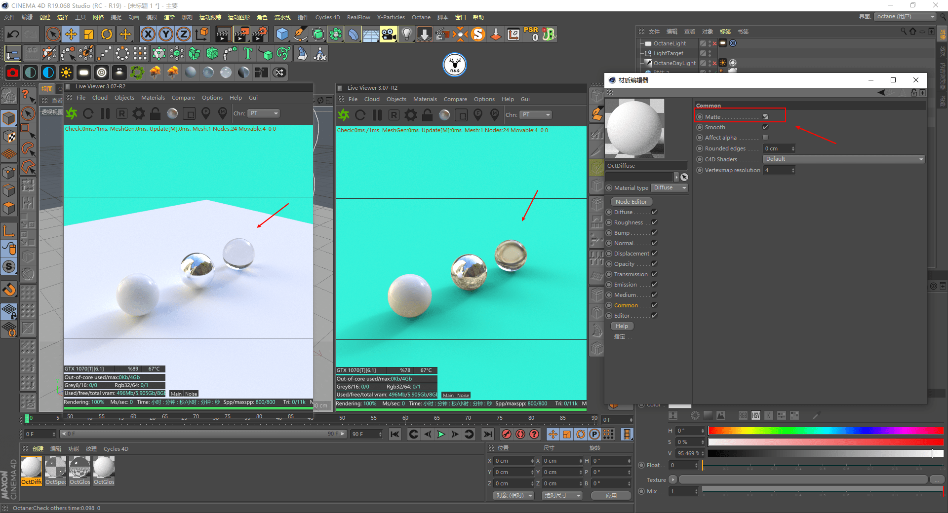Open the Chn PT dropdown in right viewer
This screenshot has width=948, height=513.
535,115
